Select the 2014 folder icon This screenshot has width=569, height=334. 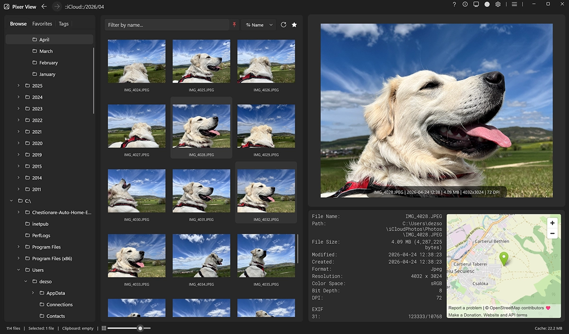[28, 178]
